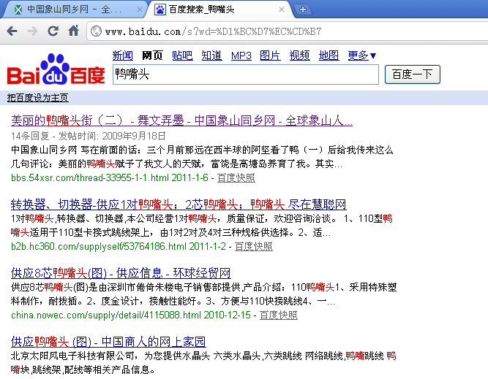
Task: Open 百度快照 for b2b.hc360.com result
Action: click(x=254, y=246)
